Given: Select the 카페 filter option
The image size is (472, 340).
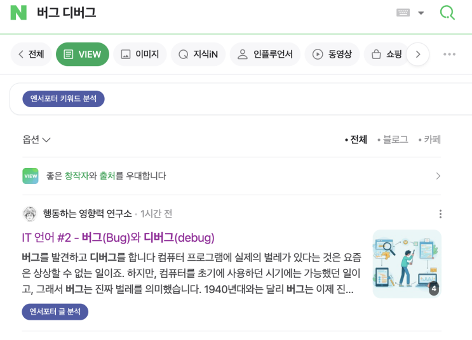Looking at the screenshot, I should (x=429, y=140).
